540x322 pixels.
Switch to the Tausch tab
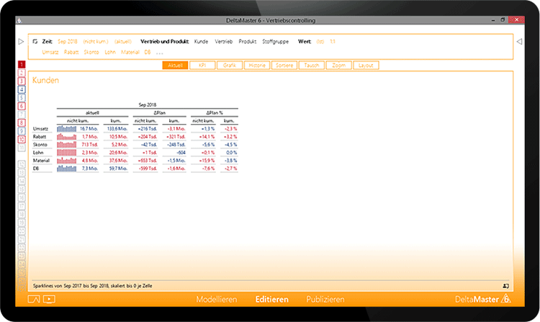pos(312,65)
